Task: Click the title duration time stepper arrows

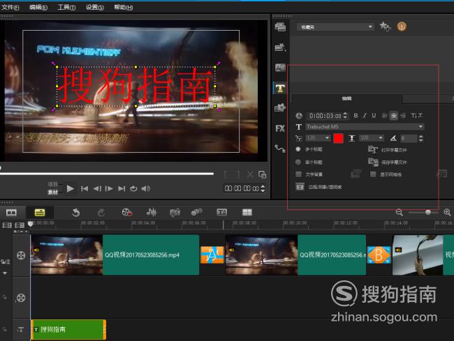Action: tap(345, 116)
